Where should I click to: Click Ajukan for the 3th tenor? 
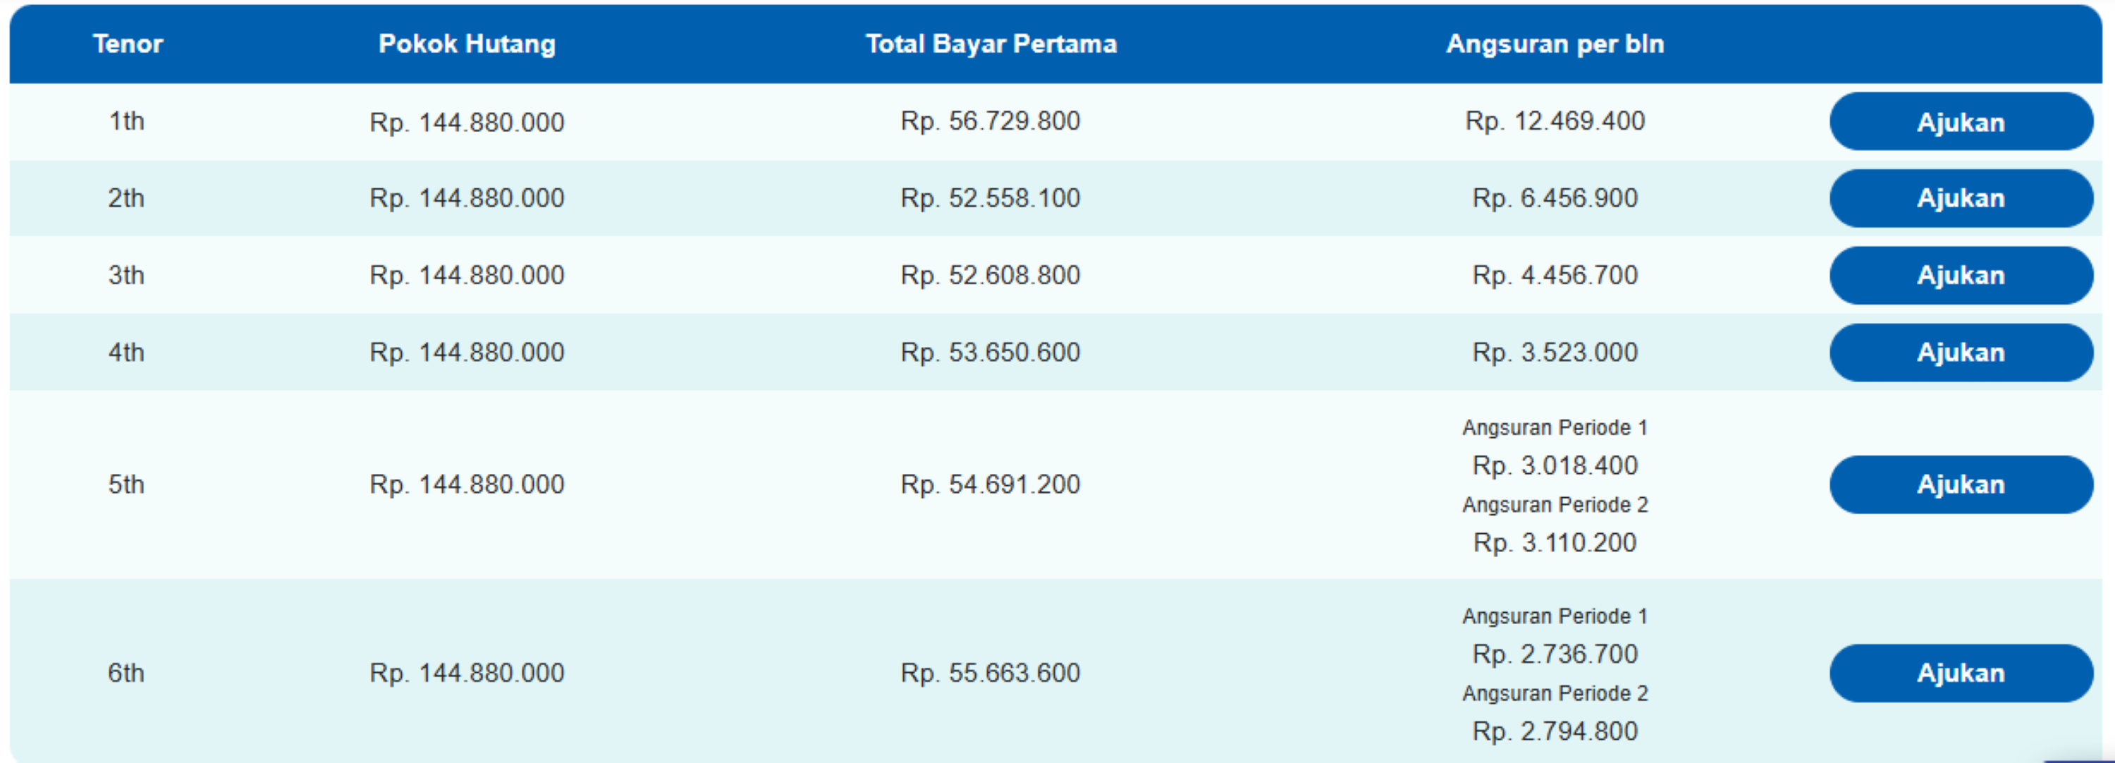coord(1961,275)
